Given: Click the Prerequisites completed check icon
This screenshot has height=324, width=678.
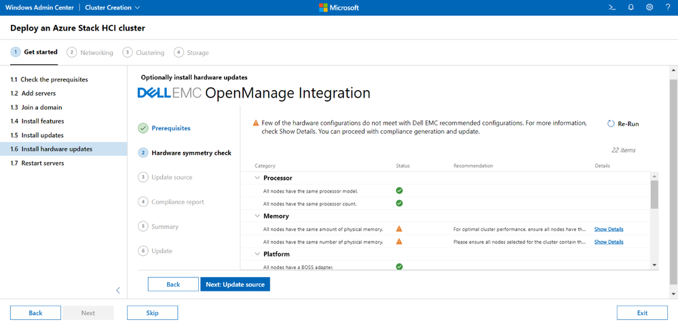Looking at the screenshot, I should tap(143, 128).
